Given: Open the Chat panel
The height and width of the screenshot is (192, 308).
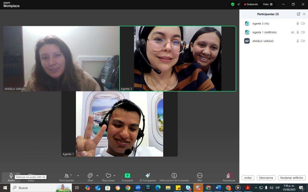Looking at the screenshot, I should 90,176.
